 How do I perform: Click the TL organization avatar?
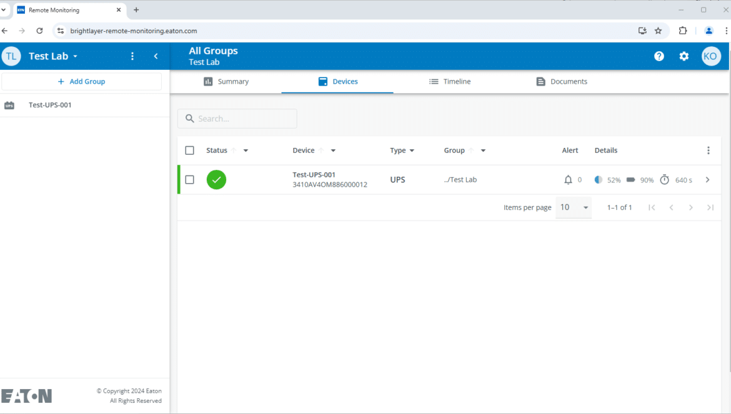(11, 56)
